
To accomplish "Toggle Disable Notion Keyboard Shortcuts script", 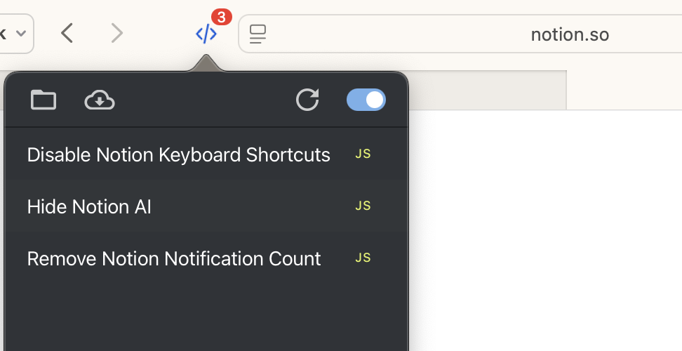I will tap(206, 154).
